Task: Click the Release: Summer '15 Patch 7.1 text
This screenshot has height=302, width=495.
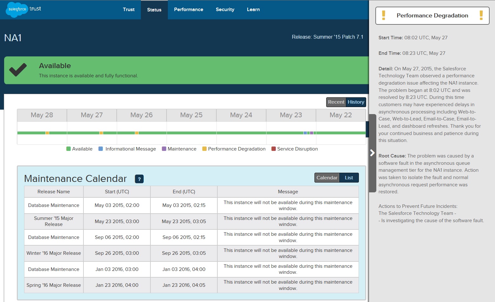Action: click(327, 37)
